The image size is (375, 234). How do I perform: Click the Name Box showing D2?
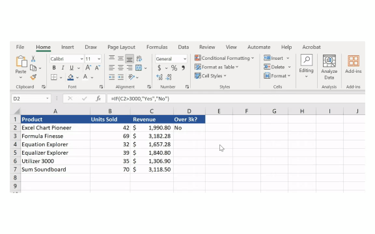coord(31,99)
